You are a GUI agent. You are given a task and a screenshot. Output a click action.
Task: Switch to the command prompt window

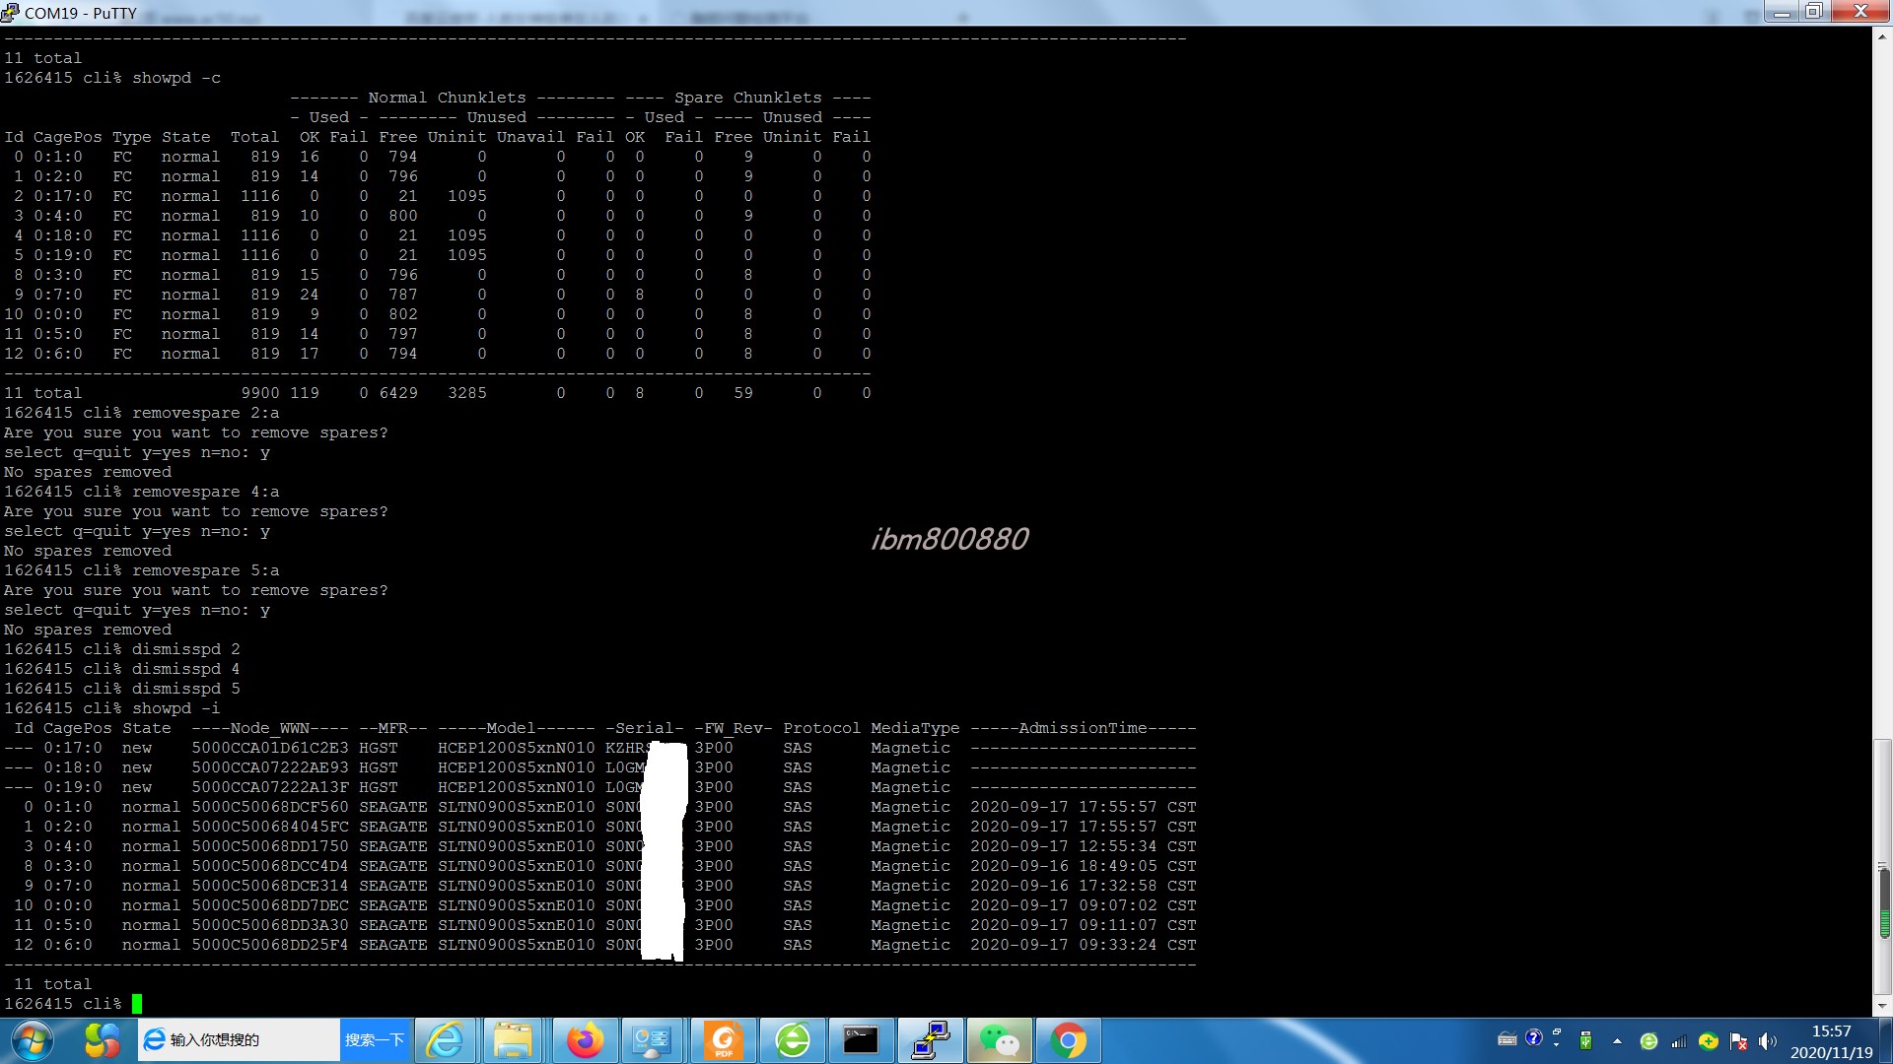click(860, 1040)
